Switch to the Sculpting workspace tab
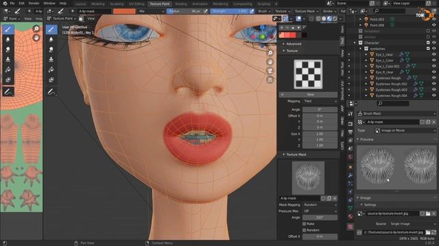The width and height of the screenshot is (439, 246). [x=117, y=4]
